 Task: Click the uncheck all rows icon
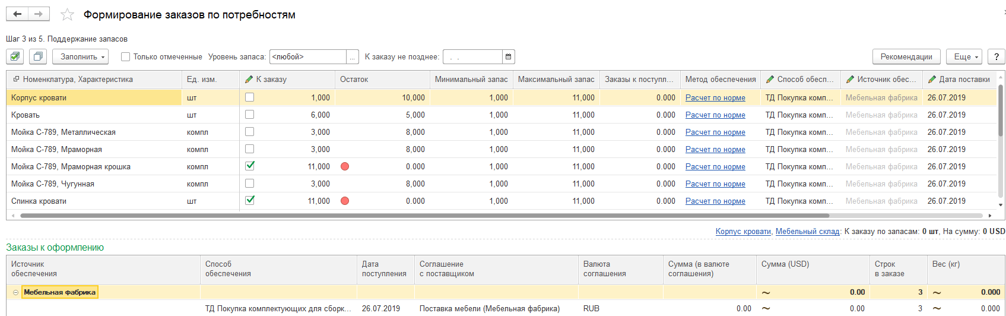point(37,56)
